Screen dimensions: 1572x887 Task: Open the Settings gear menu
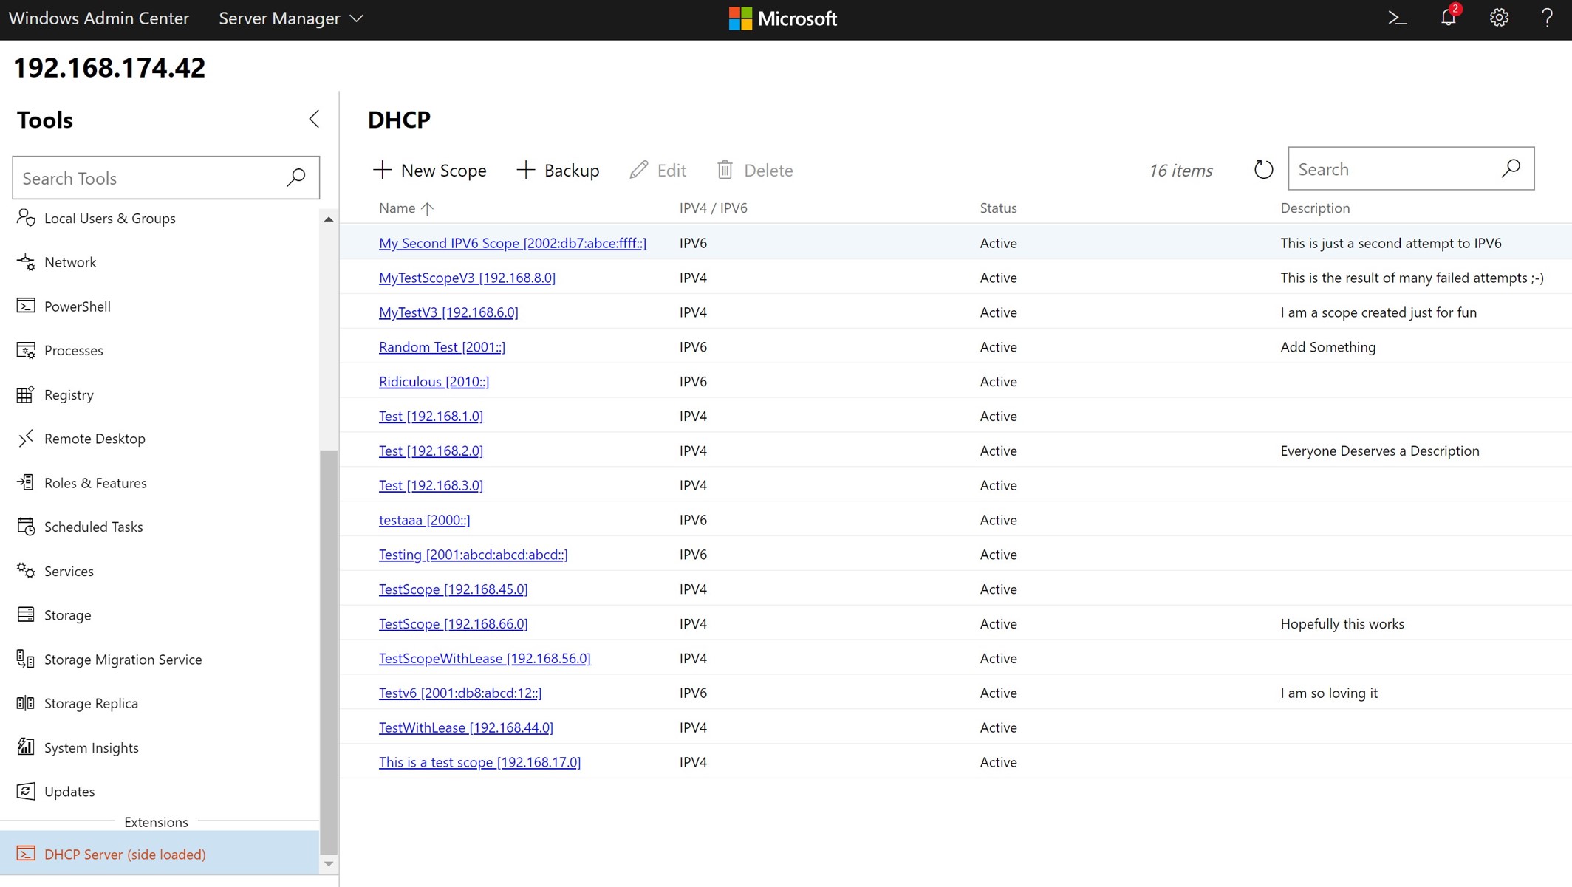coord(1499,18)
